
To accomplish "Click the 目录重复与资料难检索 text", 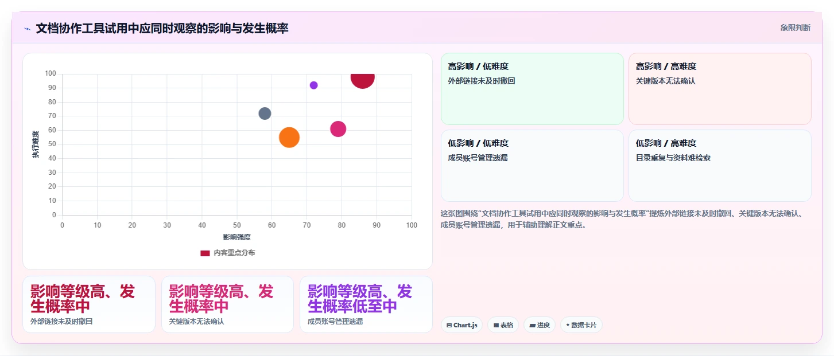I will pyautogui.click(x=673, y=158).
